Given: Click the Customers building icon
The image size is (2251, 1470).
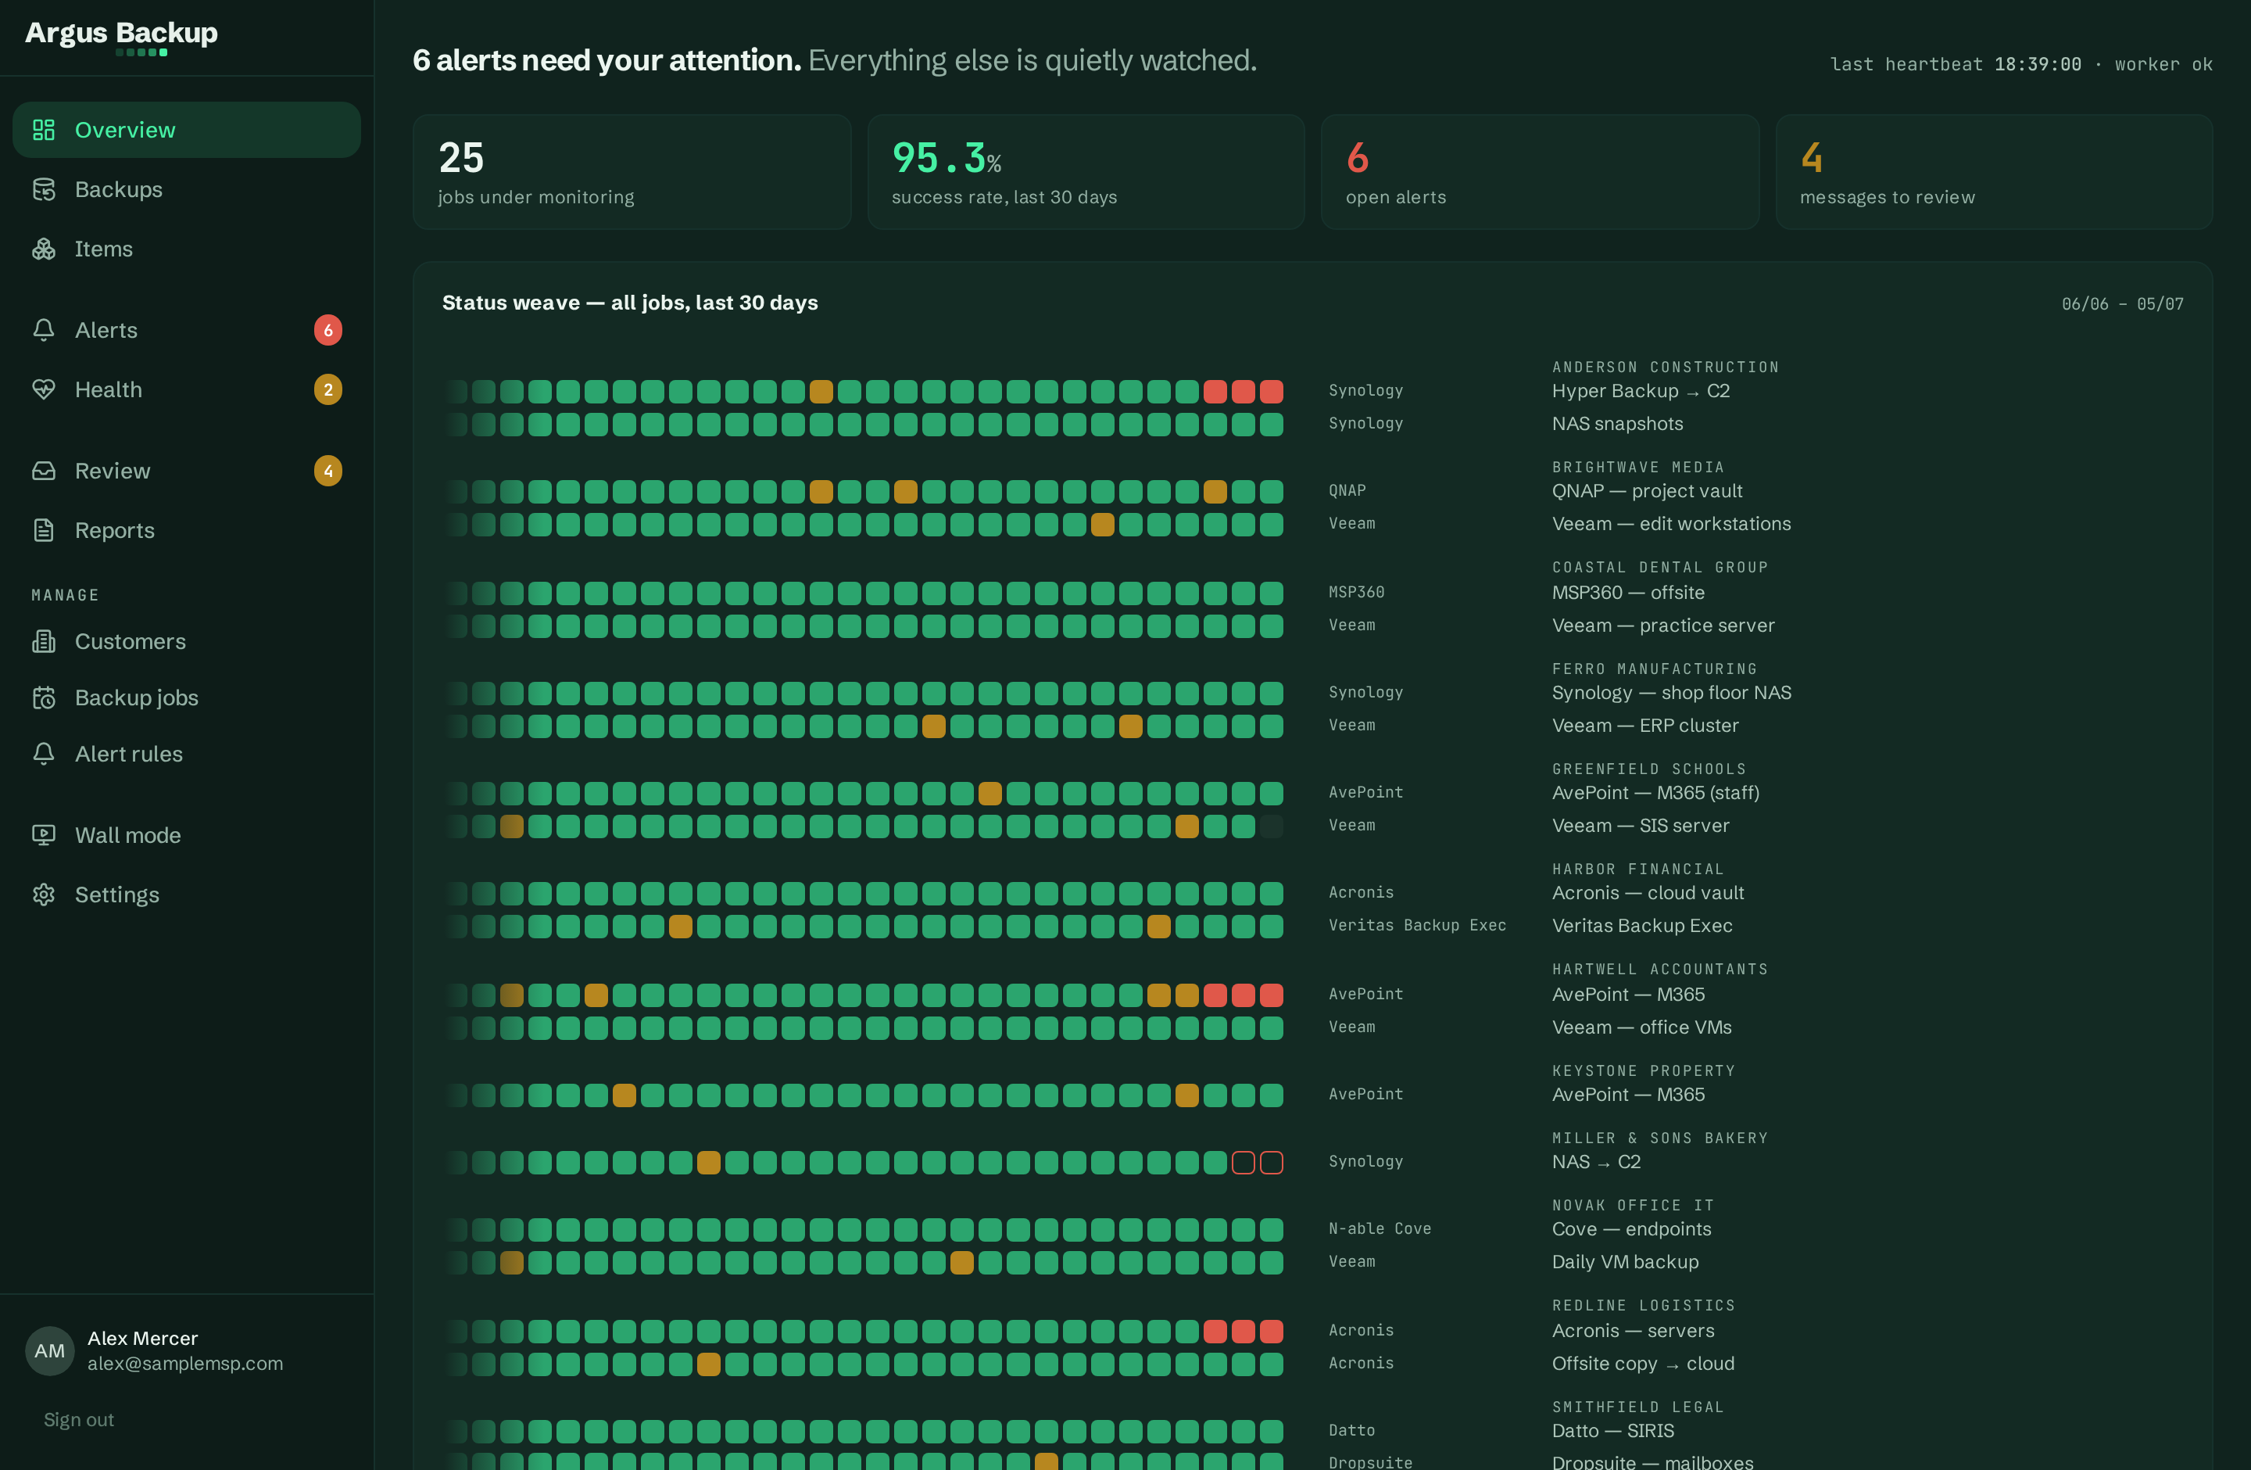Looking at the screenshot, I should pos(44,641).
